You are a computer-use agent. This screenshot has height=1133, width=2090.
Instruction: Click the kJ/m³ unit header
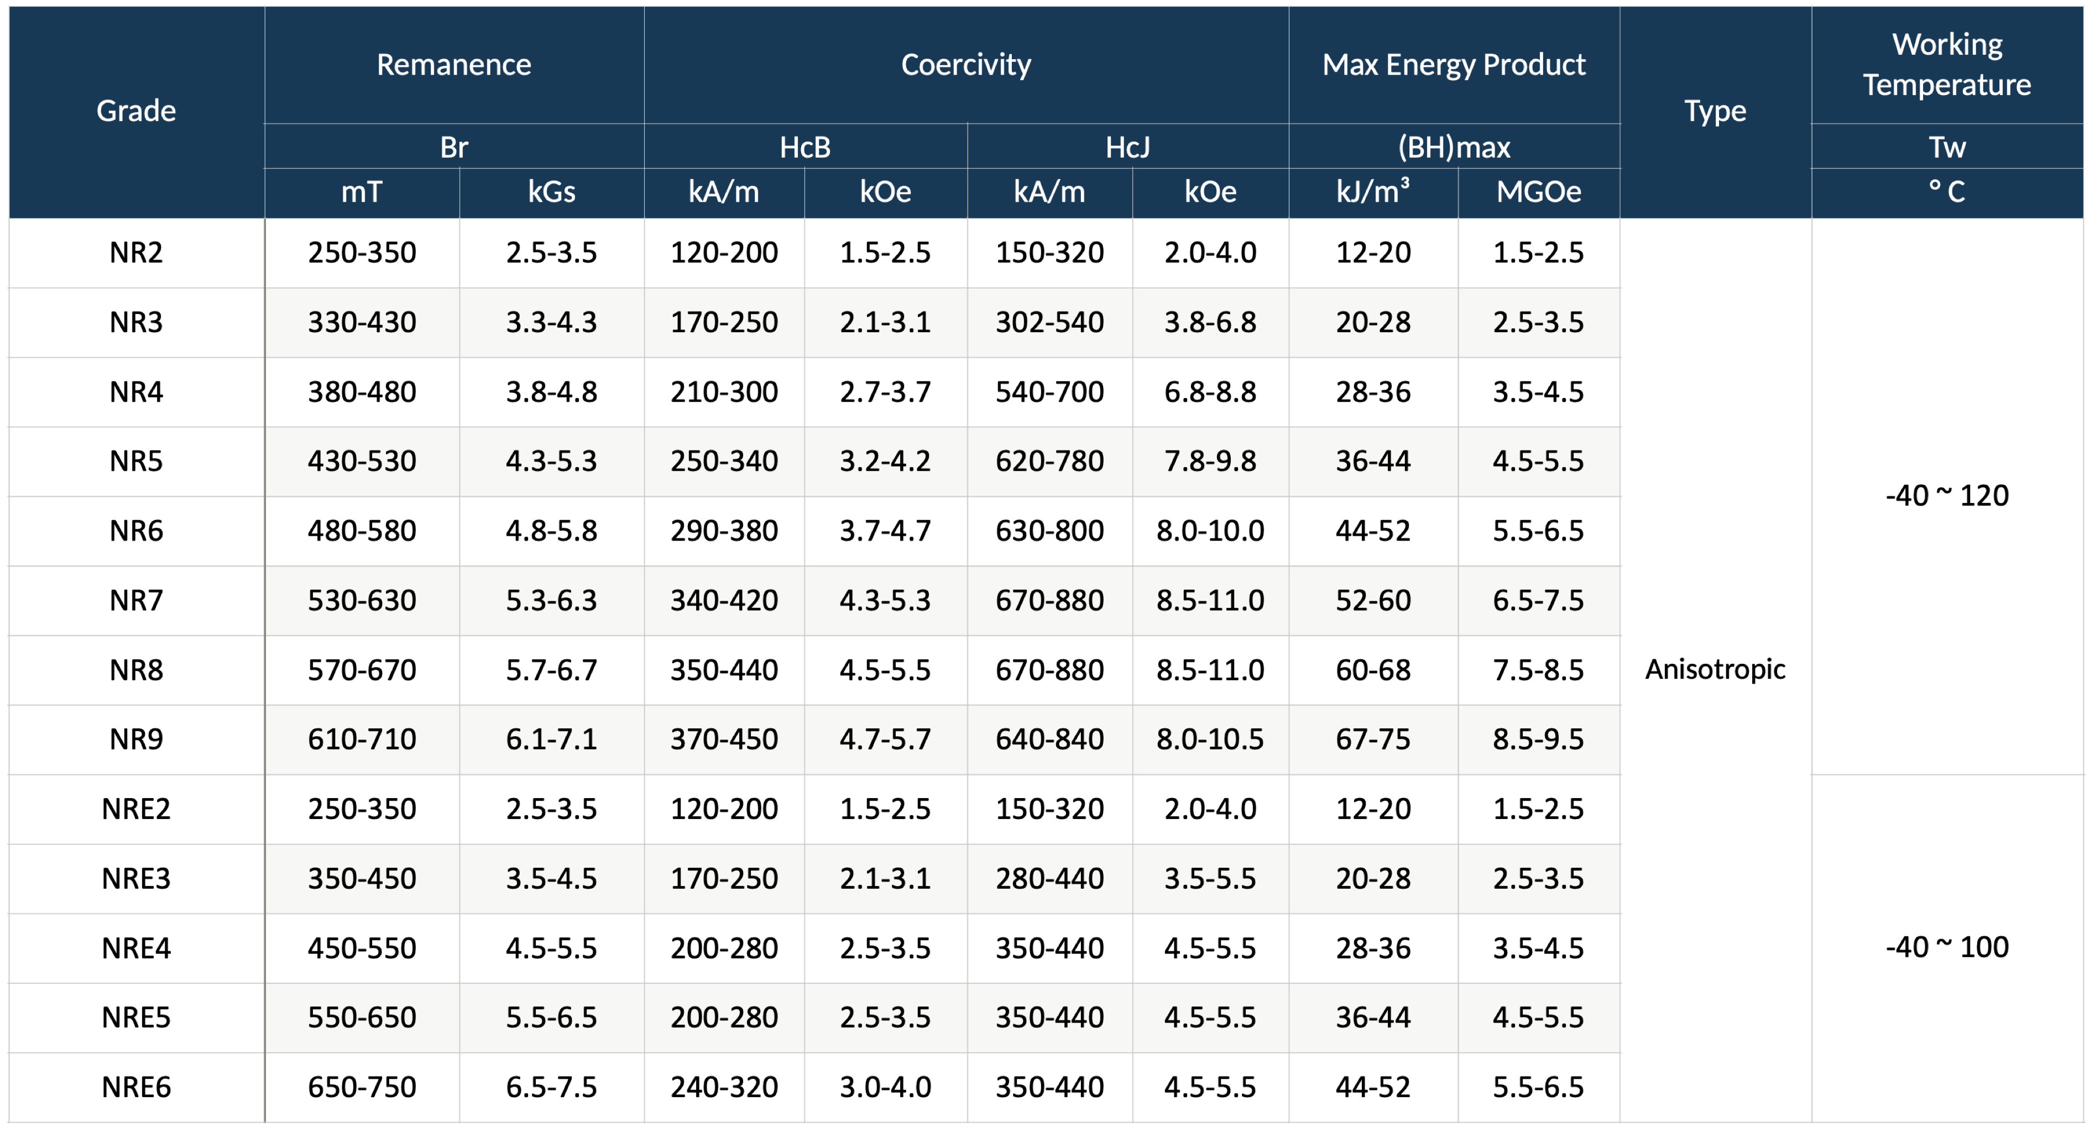(1373, 192)
